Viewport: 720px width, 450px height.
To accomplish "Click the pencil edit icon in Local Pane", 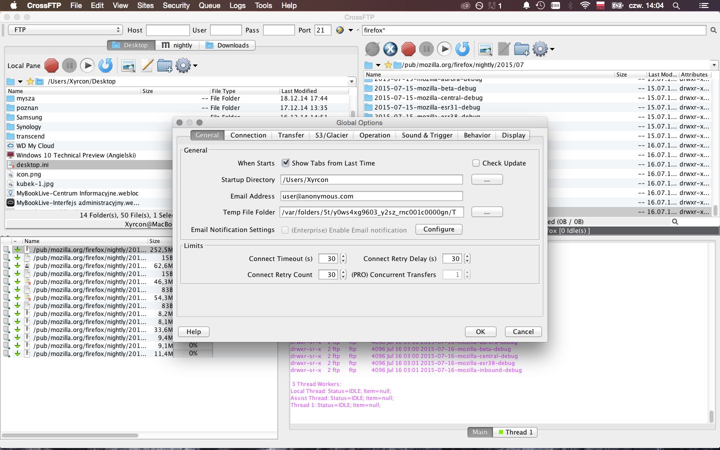I will pyautogui.click(x=146, y=65).
